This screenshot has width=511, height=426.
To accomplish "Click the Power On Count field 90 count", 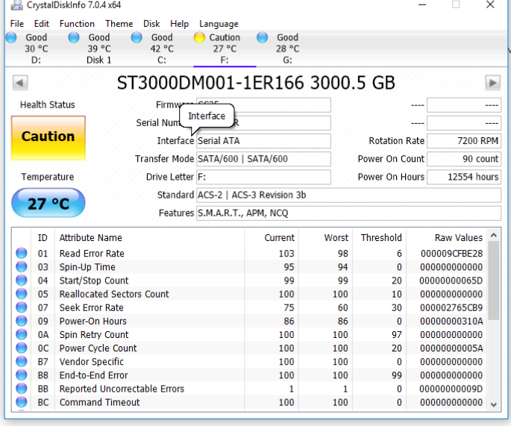I will 464,159.
